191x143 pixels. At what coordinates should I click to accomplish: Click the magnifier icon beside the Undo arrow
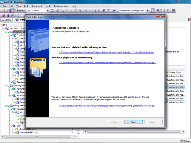tap(80, 11)
